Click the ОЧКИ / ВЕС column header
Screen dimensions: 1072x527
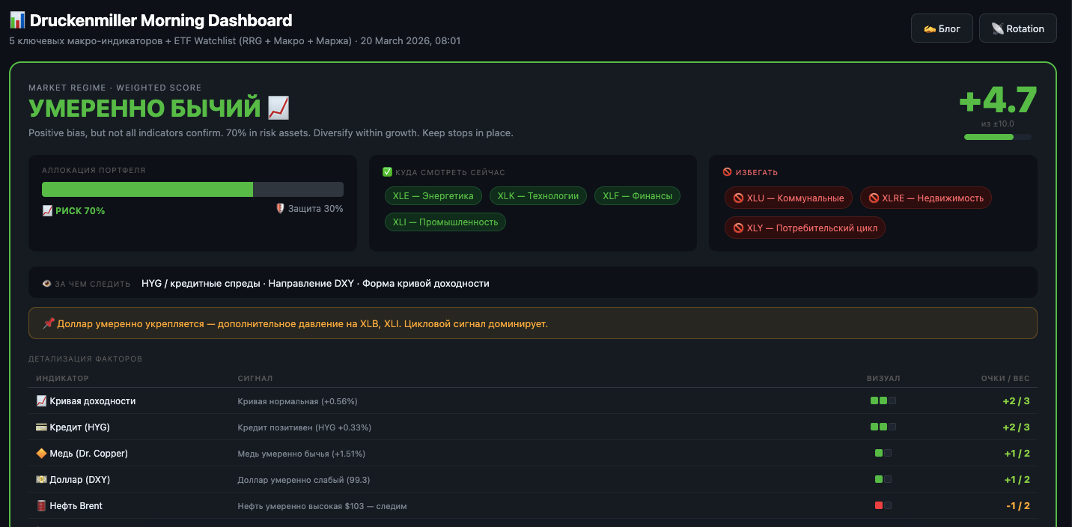tap(1005, 379)
